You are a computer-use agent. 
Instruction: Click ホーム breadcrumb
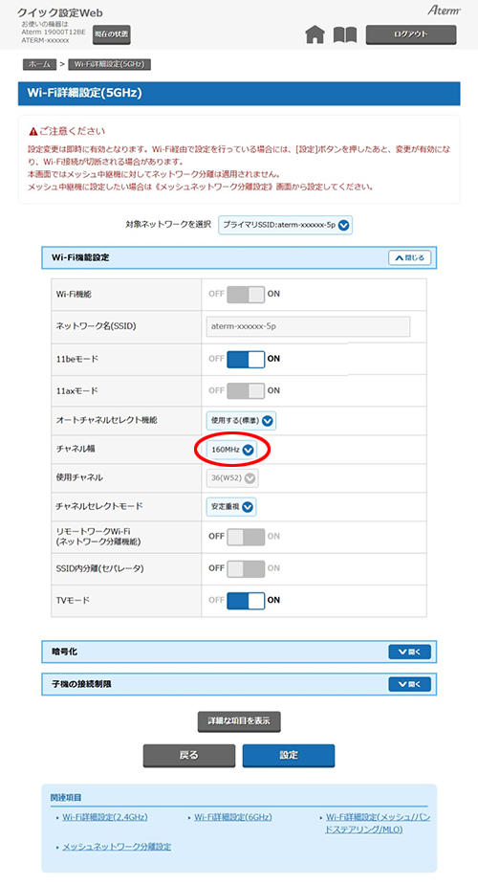point(39,64)
